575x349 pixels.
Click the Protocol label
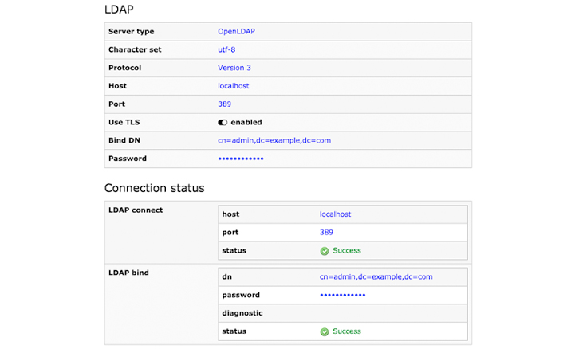click(124, 68)
